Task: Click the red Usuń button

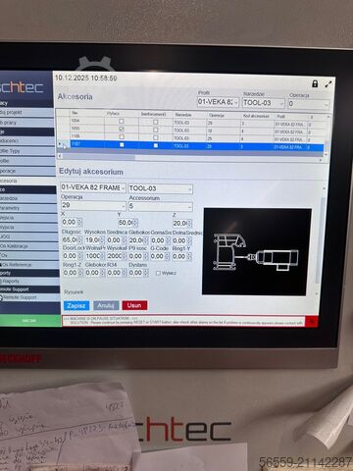Action: pyautogui.click(x=134, y=305)
